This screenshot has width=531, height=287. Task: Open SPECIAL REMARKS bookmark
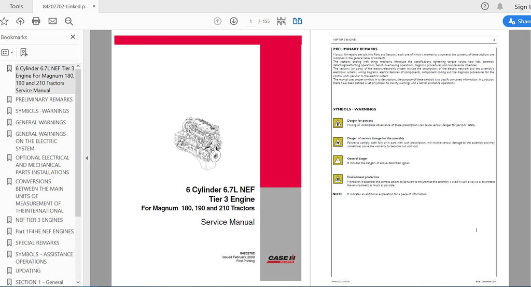tap(37, 243)
